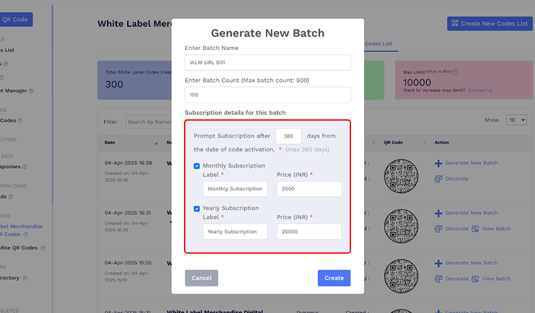Click the Enter Batch Name field

pos(267,63)
